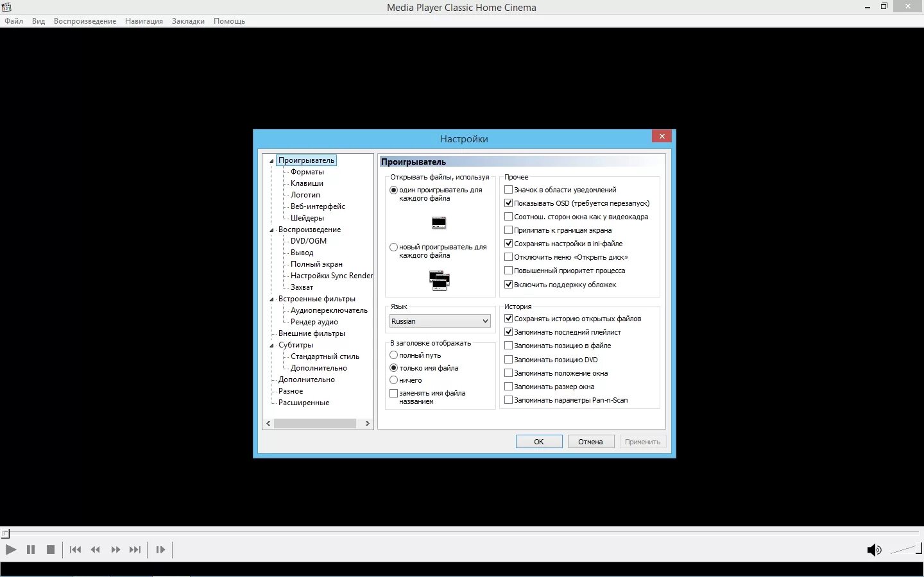
Task: Click the tree scrollbar right arrow
Action: [x=367, y=423]
